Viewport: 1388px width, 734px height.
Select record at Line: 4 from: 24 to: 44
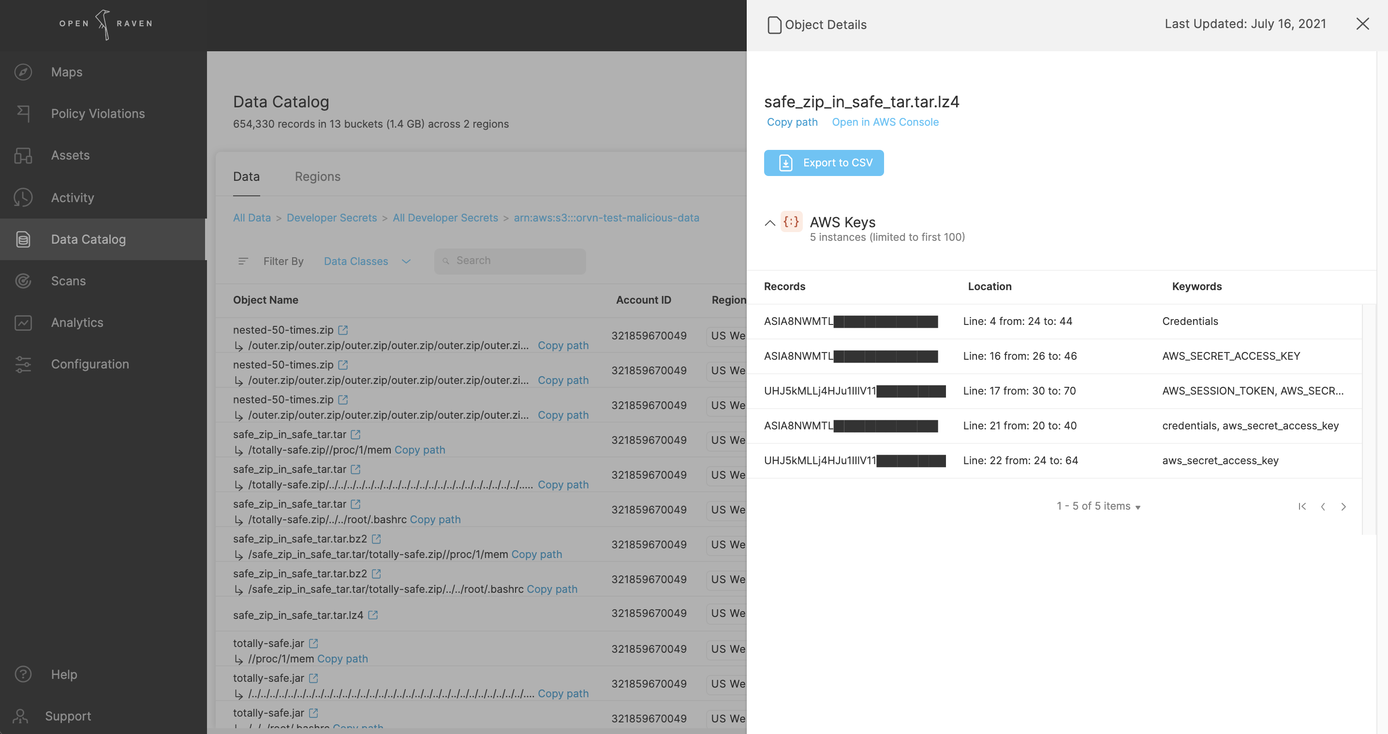[1054, 321]
